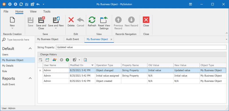Click the red Close ribbon button
229x111 pixels.
[x=146, y=22]
